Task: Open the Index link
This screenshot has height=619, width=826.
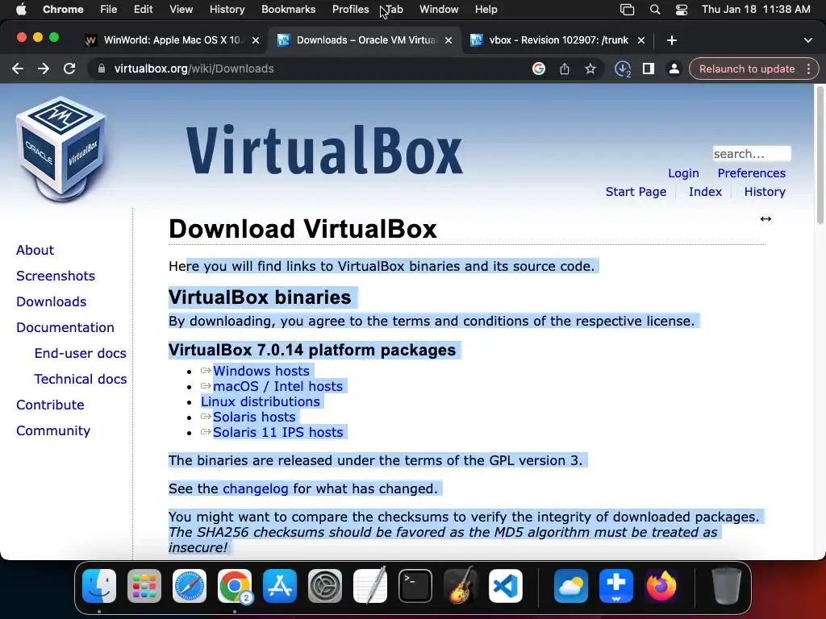Action: 705,192
